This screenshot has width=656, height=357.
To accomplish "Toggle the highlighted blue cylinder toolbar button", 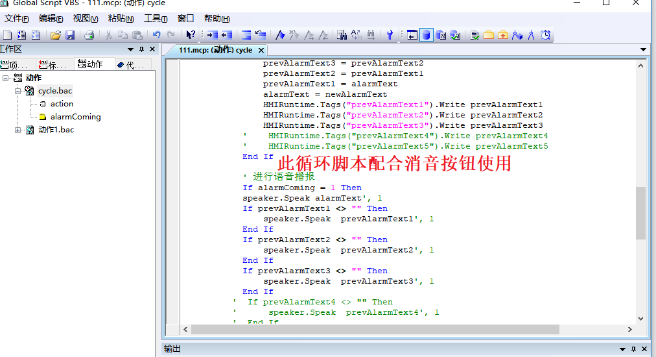I will coord(426,35).
